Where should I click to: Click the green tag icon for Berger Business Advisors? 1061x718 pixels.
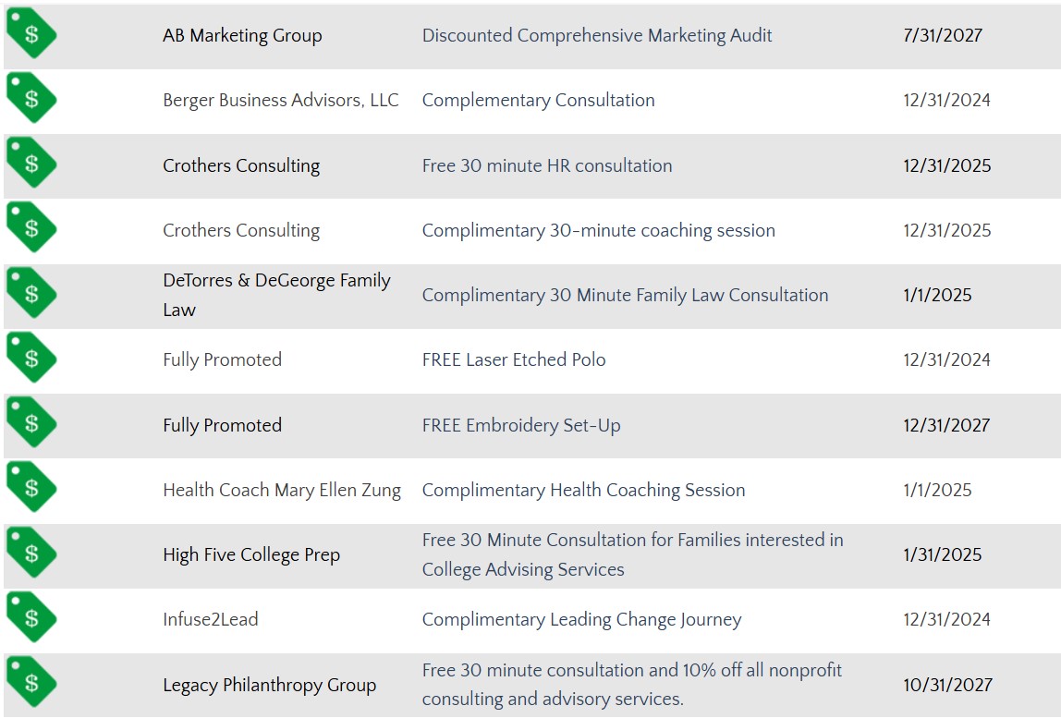(x=31, y=97)
